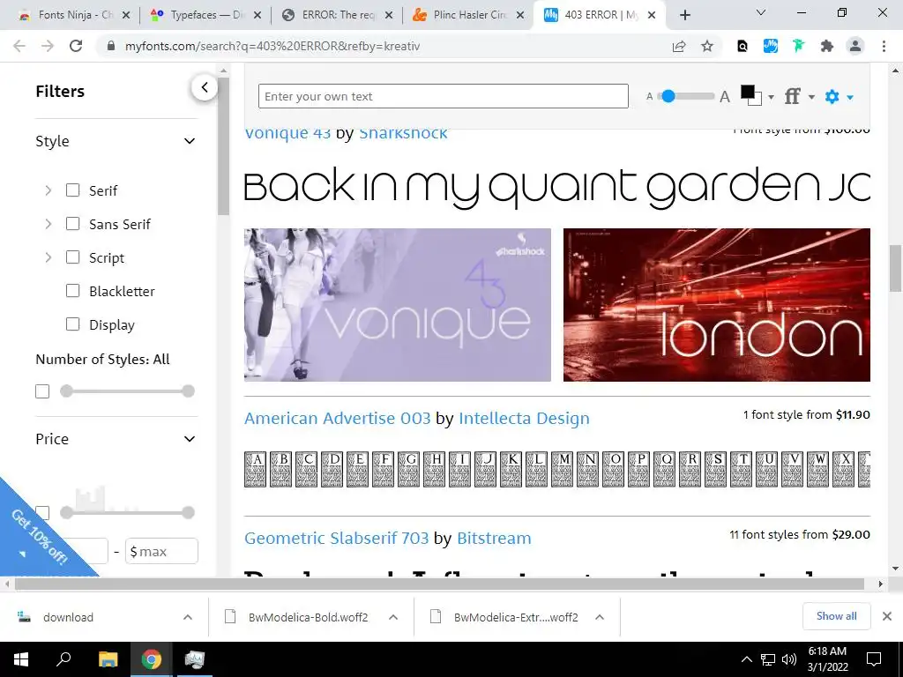
Task: Expand the Script subcategories arrow
Action: [x=49, y=257]
